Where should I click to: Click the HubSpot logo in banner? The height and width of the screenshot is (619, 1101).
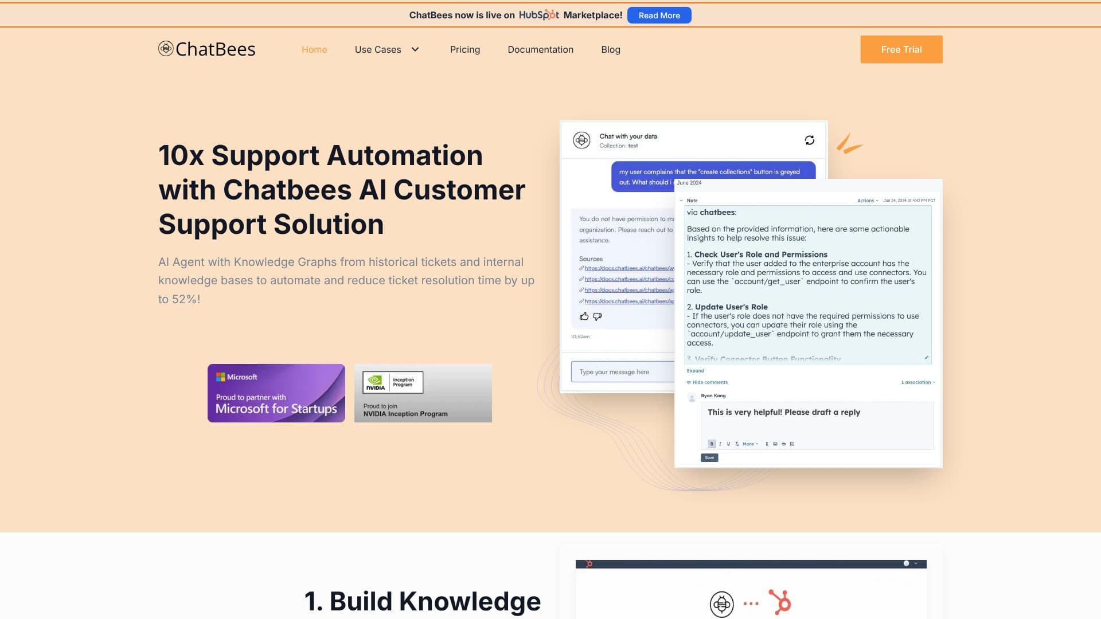click(x=538, y=15)
